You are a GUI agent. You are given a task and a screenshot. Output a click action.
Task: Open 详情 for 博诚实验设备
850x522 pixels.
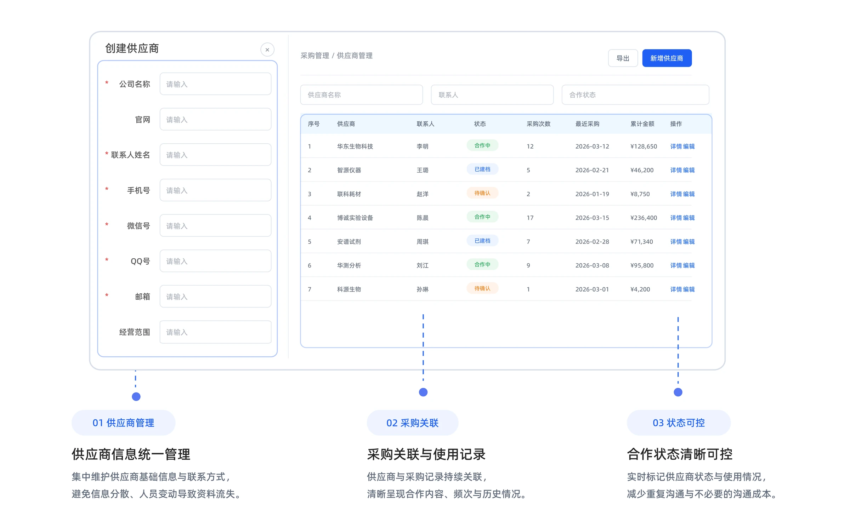(x=676, y=218)
